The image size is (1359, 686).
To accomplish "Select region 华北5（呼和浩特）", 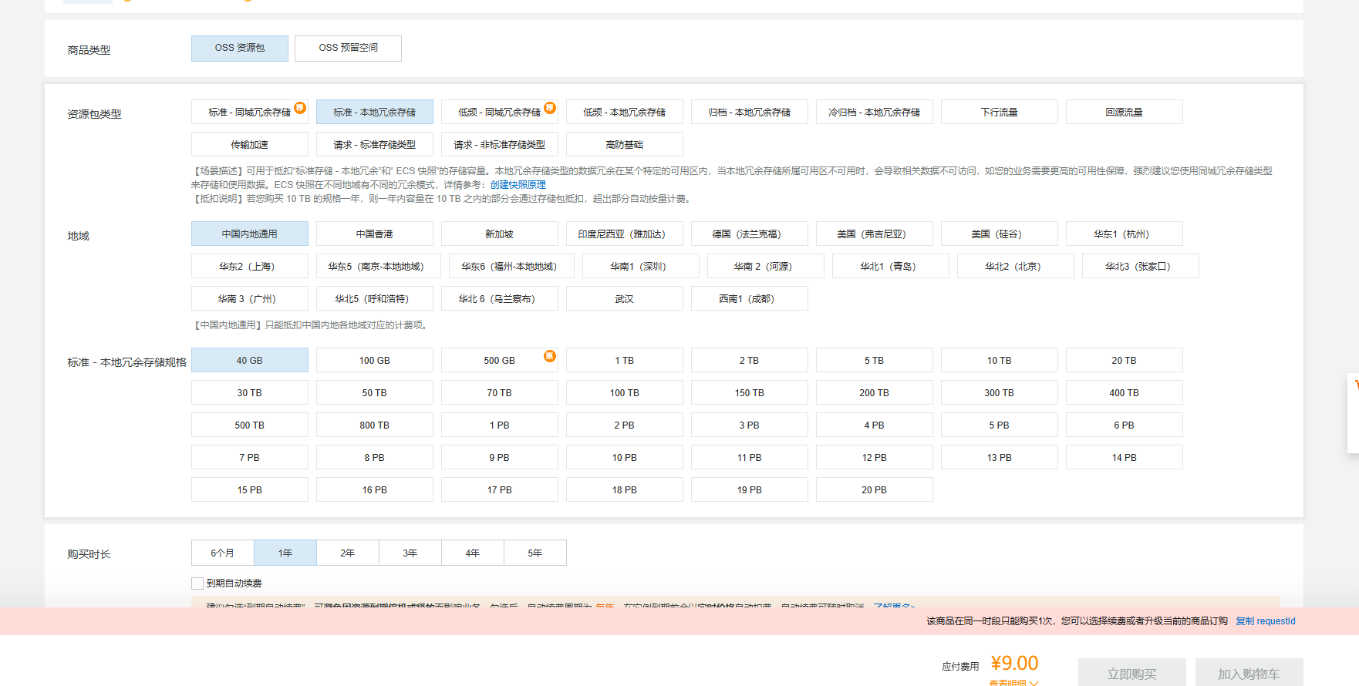I will click(x=375, y=299).
